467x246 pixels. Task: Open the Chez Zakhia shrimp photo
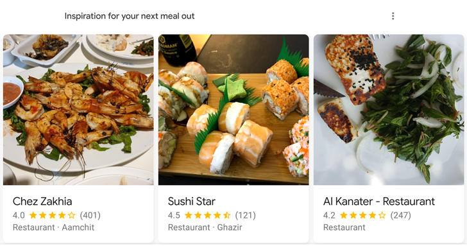point(78,110)
